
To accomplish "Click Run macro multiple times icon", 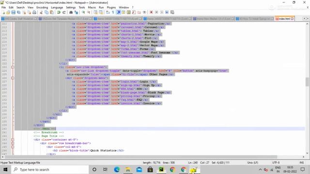I will (x=167, y=13).
